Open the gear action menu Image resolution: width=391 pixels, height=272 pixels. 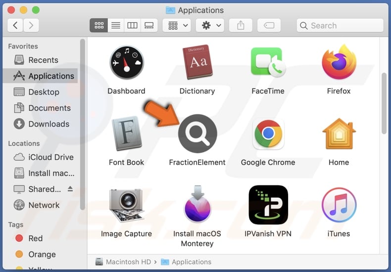click(x=210, y=25)
